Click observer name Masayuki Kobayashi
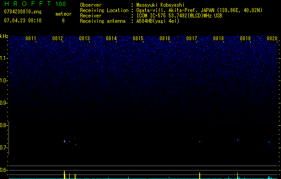281x179 pixels. tap(160, 5)
